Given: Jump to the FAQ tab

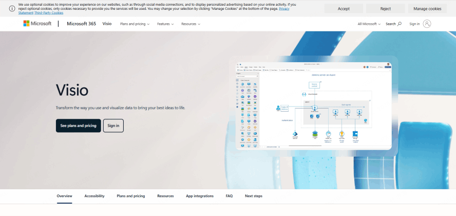Looking at the screenshot, I should click(229, 196).
